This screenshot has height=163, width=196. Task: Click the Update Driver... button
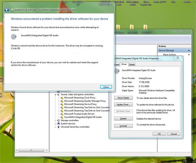(x=123, y=105)
